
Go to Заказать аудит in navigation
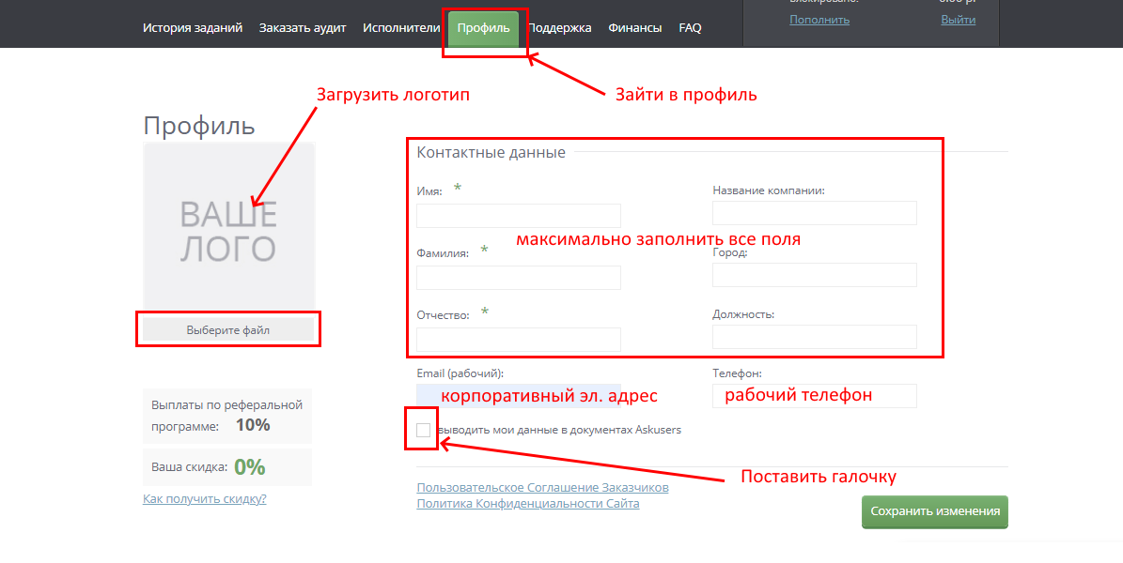[303, 28]
